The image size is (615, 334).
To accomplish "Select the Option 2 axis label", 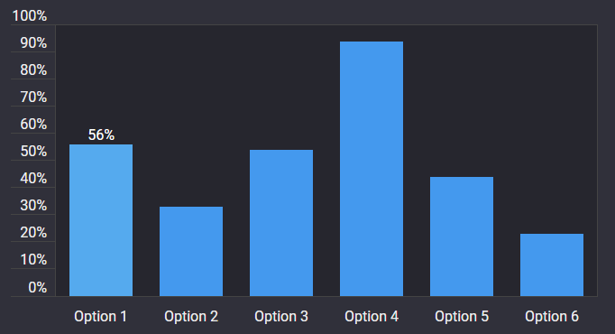I will [x=191, y=316].
